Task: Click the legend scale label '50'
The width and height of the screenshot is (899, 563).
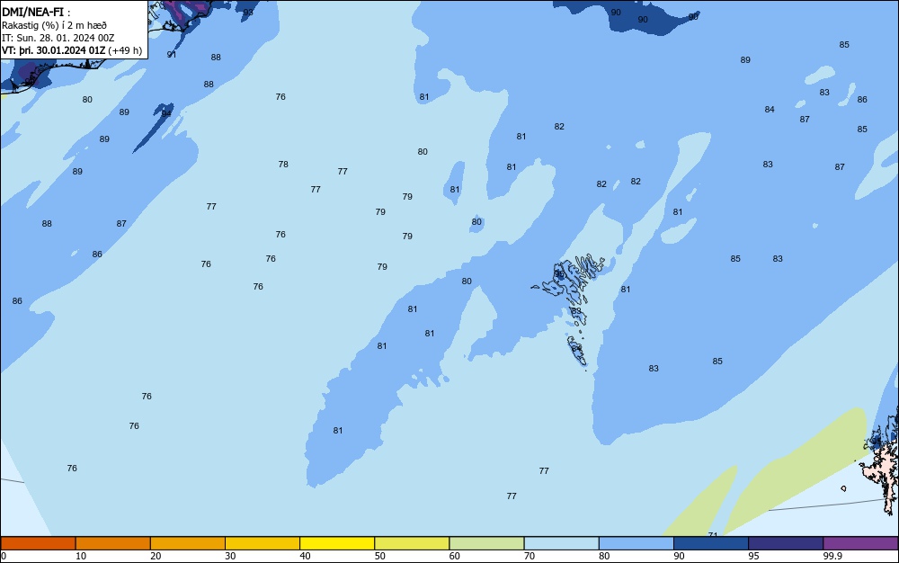Action: coord(379,556)
